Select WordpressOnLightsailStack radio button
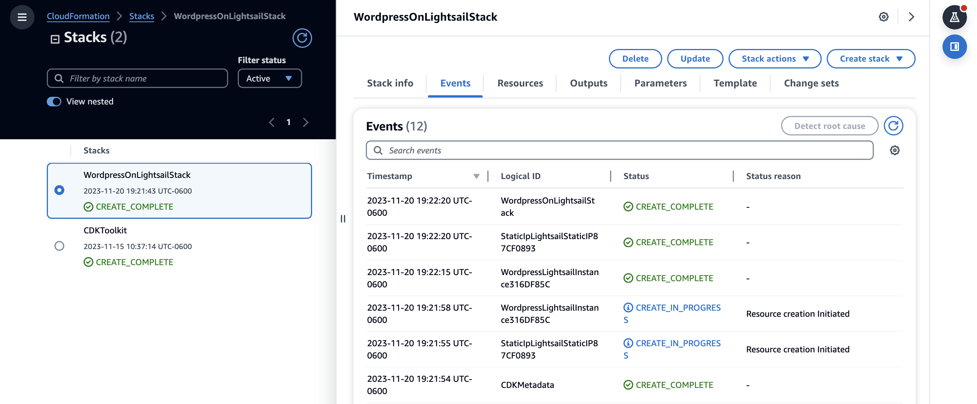Viewport: 977px width, 404px height. pos(59,190)
